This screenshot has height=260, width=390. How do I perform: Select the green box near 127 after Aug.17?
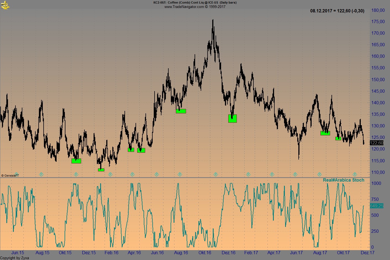[x=325, y=133]
